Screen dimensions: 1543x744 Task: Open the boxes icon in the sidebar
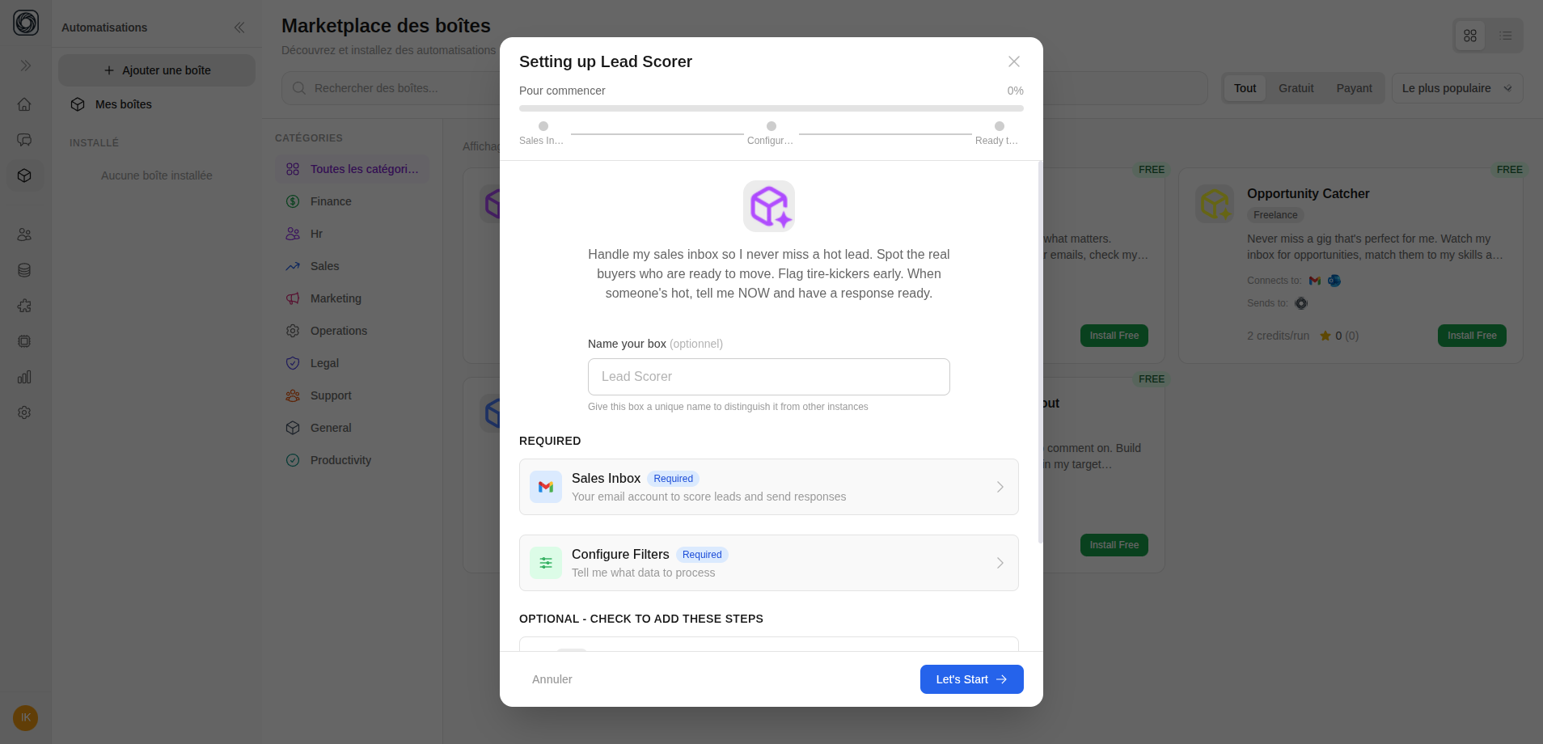[24, 175]
